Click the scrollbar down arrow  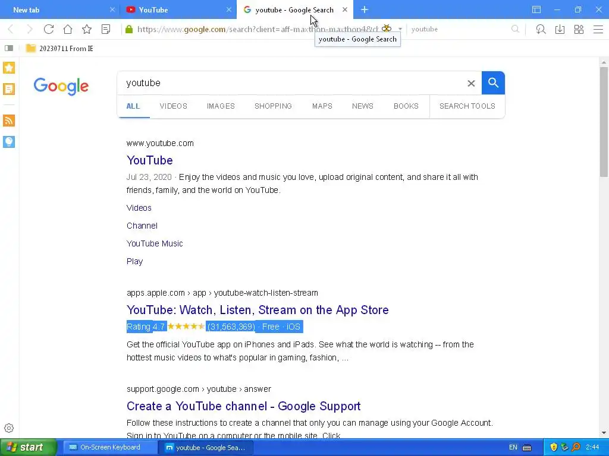tap(604, 433)
